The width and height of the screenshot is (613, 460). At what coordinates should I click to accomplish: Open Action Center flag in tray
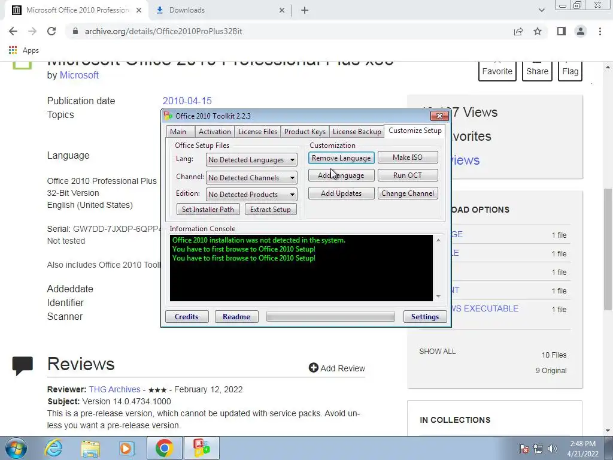524,449
